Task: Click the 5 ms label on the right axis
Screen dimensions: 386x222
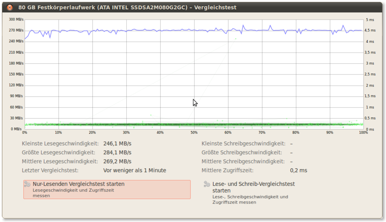Action: (370, 19)
